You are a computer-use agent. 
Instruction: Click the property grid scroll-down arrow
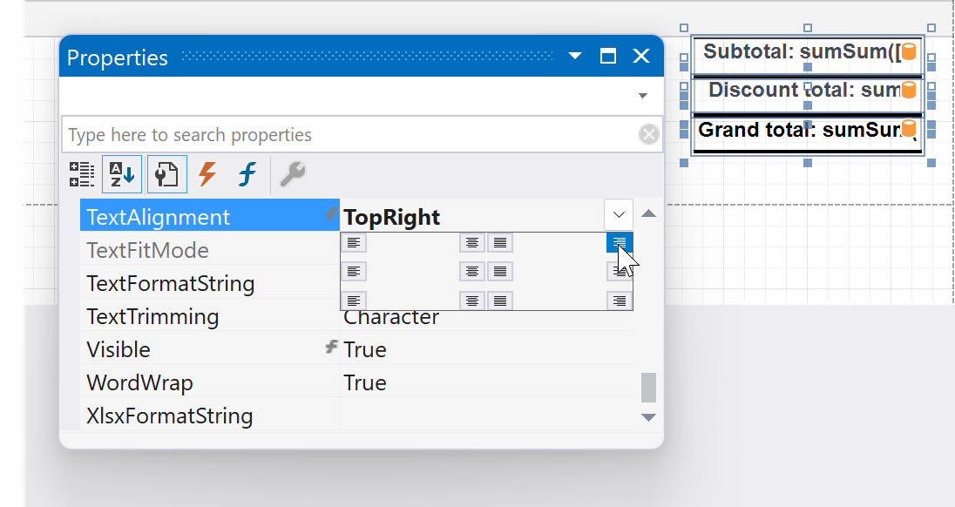click(x=648, y=417)
